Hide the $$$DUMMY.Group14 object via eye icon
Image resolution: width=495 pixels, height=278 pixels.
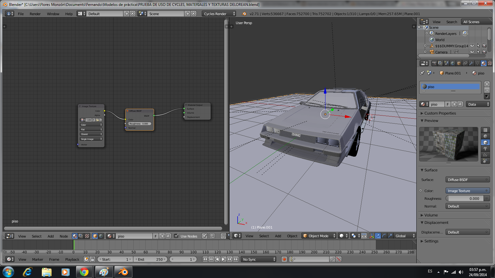[x=472, y=46]
